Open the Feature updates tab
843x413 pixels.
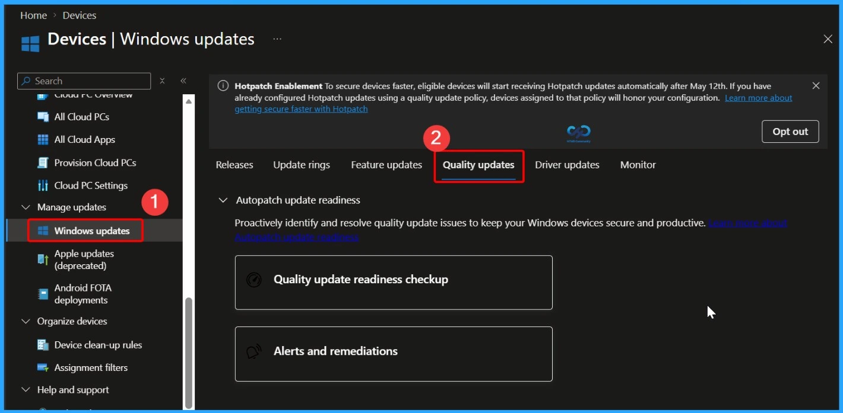[x=386, y=165]
